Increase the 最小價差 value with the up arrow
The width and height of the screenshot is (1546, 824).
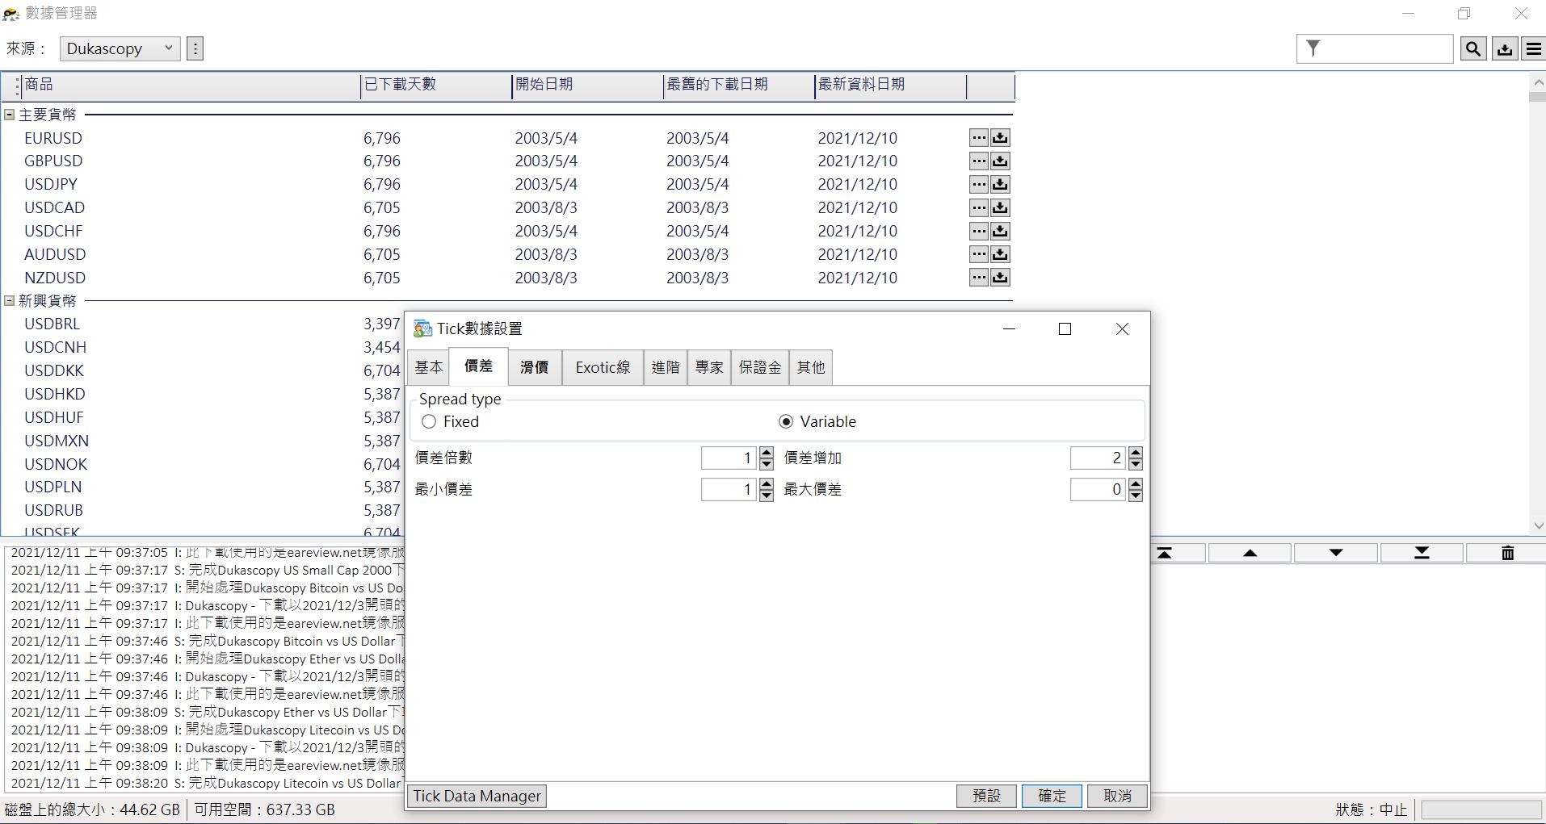point(767,484)
